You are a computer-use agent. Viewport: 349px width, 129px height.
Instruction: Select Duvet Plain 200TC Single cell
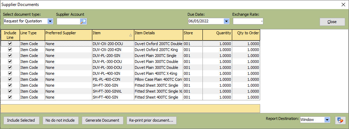[159, 56]
